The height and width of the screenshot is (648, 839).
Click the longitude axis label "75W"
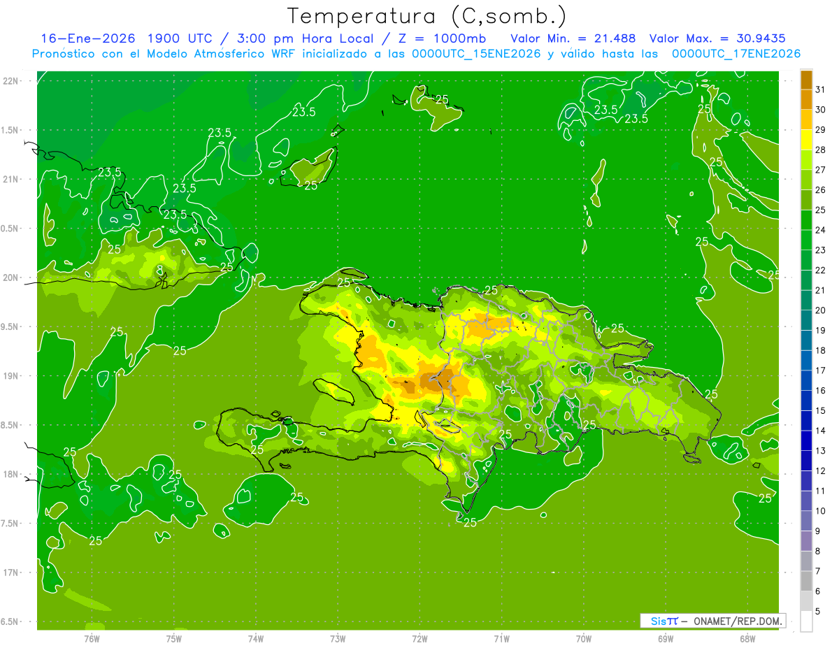[173, 638]
